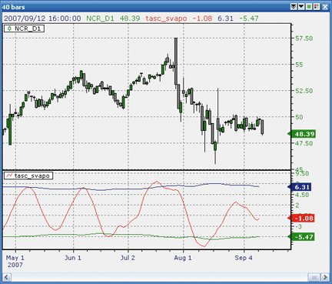The image size is (332, 284).
Task: Click the Aug 1 date label on time axis
Action: pyautogui.click(x=183, y=258)
